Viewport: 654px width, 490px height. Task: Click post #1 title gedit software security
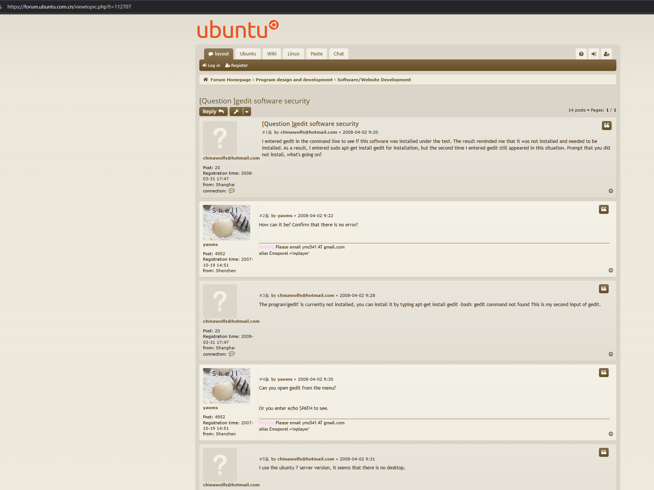[310, 124]
